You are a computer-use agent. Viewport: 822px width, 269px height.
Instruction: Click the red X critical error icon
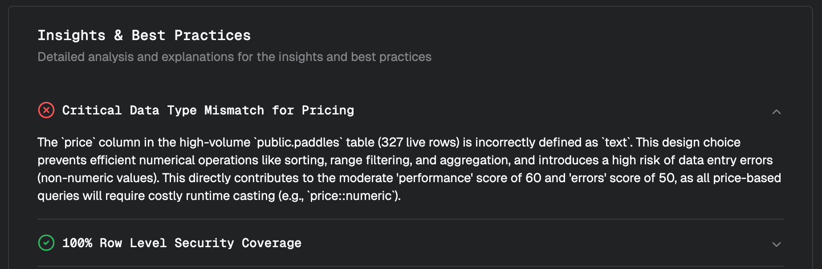coord(46,110)
